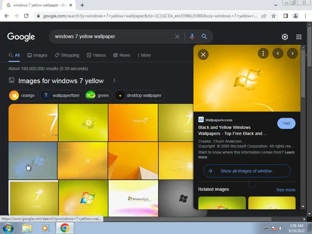Filter images by green chip
Viewport: 312px width, 234px height.
click(98, 95)
